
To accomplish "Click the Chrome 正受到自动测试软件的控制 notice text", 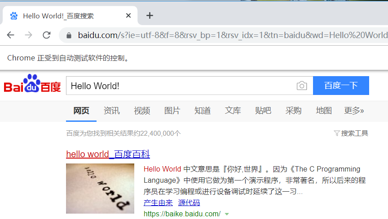I will coord(68,58).
